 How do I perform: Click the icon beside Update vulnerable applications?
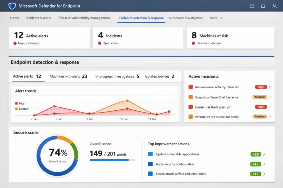coord(151,154)
